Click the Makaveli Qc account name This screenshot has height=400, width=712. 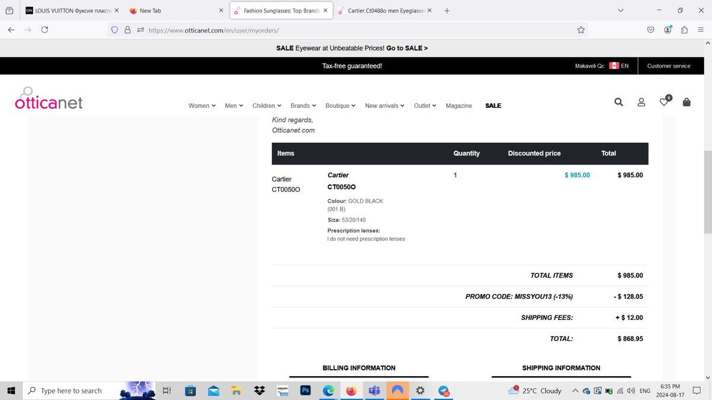[590, 66]
